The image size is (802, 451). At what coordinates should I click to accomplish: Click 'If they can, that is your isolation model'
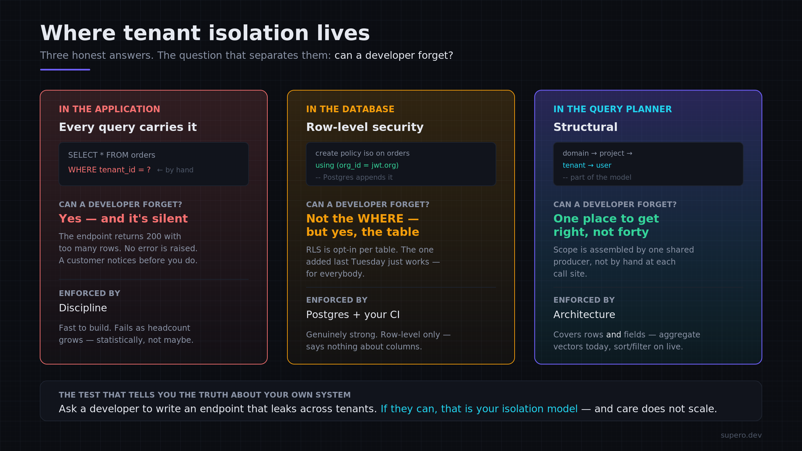[479, 409]
